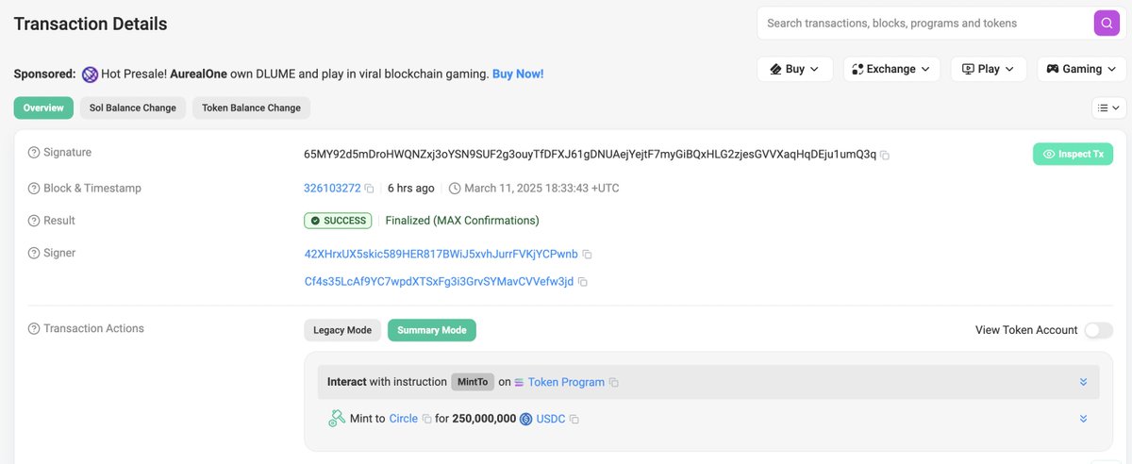The image size is (1132, 464).
Task: Expand the Mint to Circle details row
Action: (x=1083, y=419)
